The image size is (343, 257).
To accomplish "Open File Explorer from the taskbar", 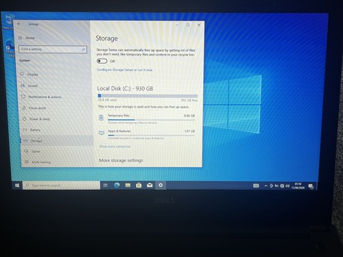I will point(128,185).
